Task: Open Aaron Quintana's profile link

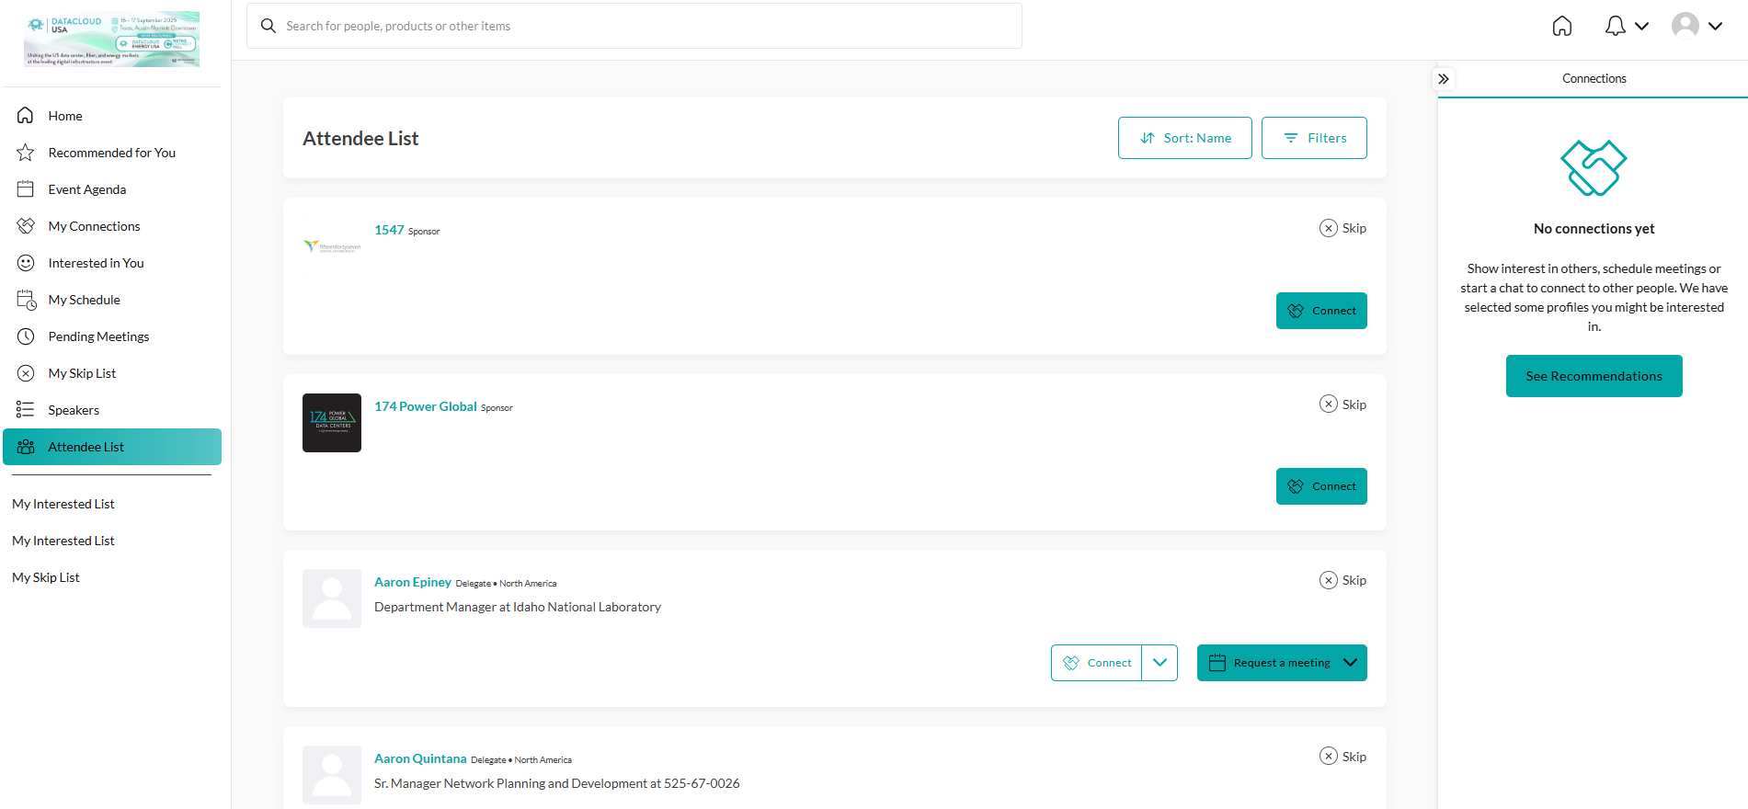Action: (420, 758)
